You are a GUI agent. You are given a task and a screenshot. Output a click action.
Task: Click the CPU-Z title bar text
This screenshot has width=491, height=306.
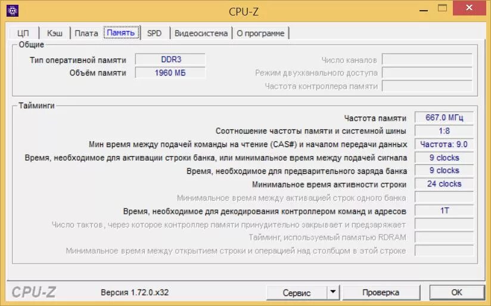point(244,11)
